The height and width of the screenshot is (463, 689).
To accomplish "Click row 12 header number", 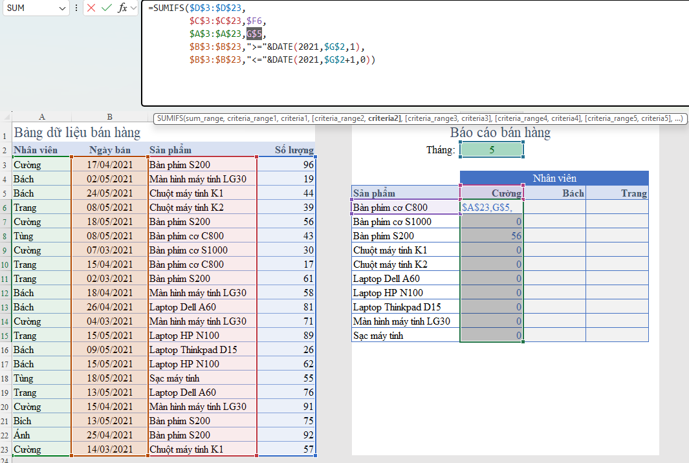I will [6, 293].
